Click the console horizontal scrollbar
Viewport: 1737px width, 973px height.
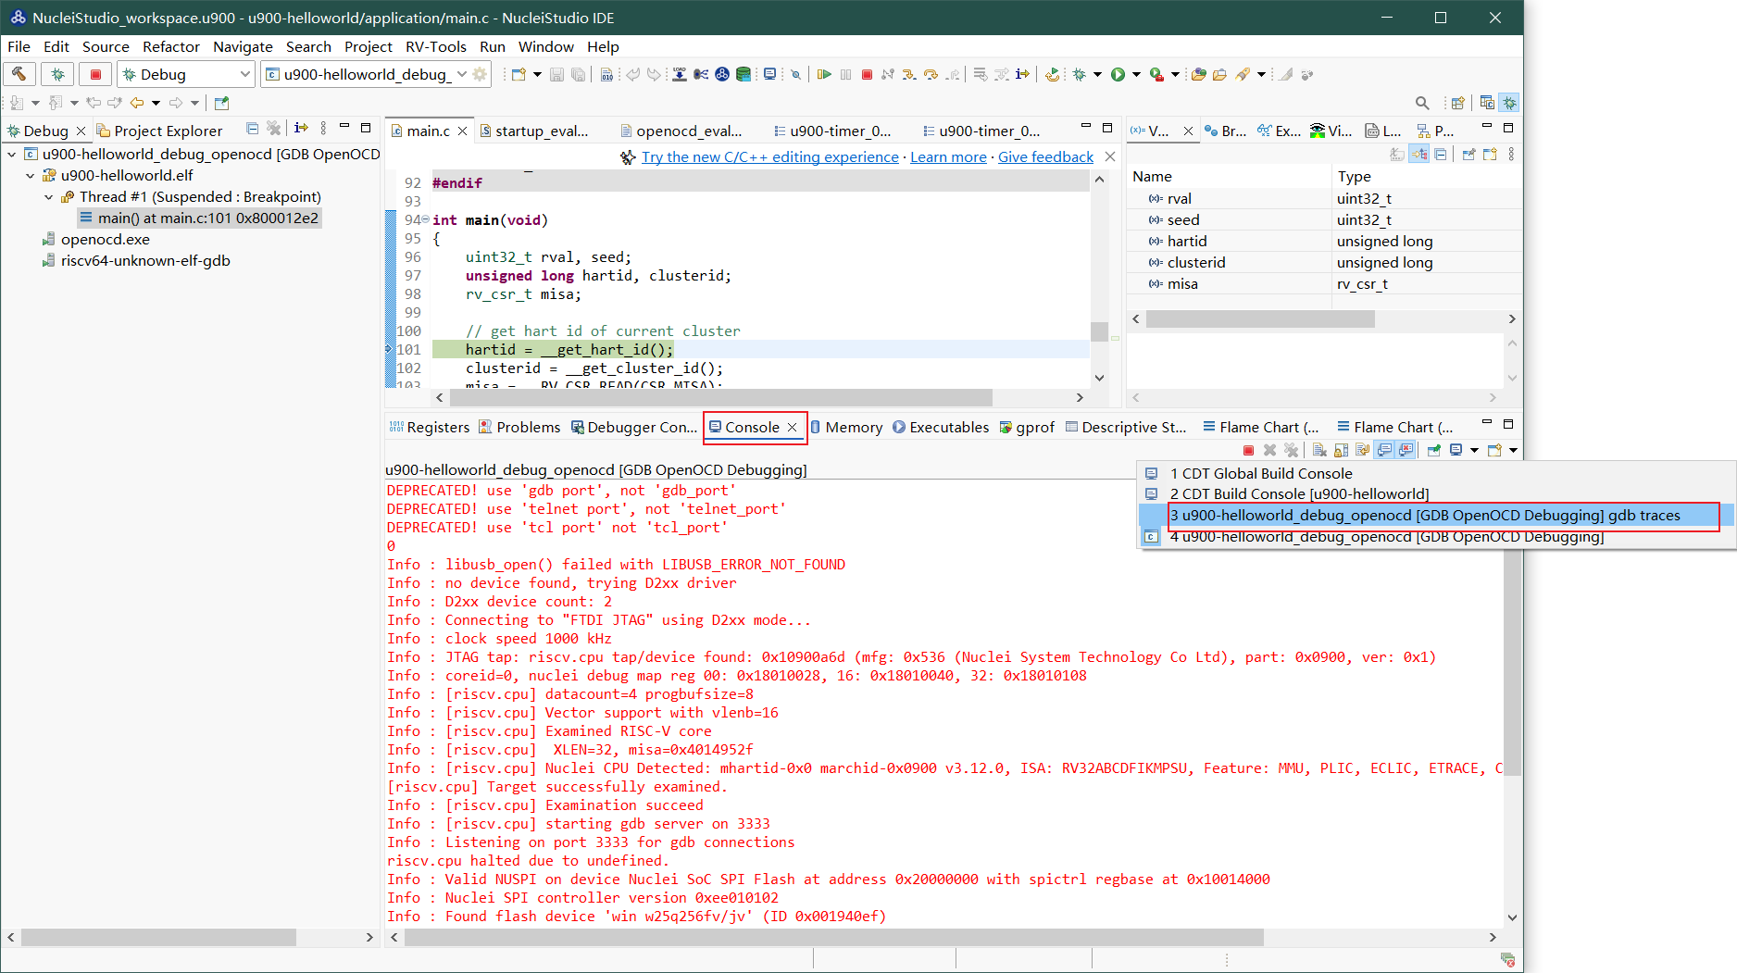click(x=833, y=937)
